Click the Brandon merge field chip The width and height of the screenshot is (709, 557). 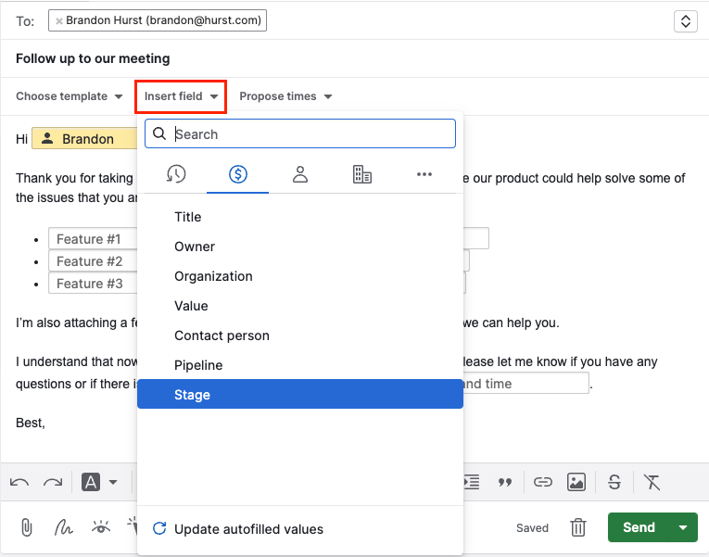point(84,138)
